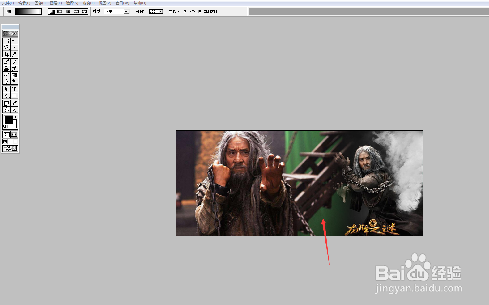
Task: Switch to Standard edit mode
Action: (x=6, y=134)
